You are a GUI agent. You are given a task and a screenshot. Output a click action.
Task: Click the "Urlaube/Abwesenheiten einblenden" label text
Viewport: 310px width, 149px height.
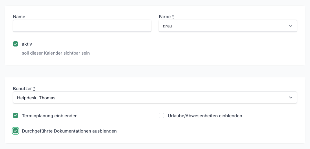pyautogui.click(x=205, y=116)
